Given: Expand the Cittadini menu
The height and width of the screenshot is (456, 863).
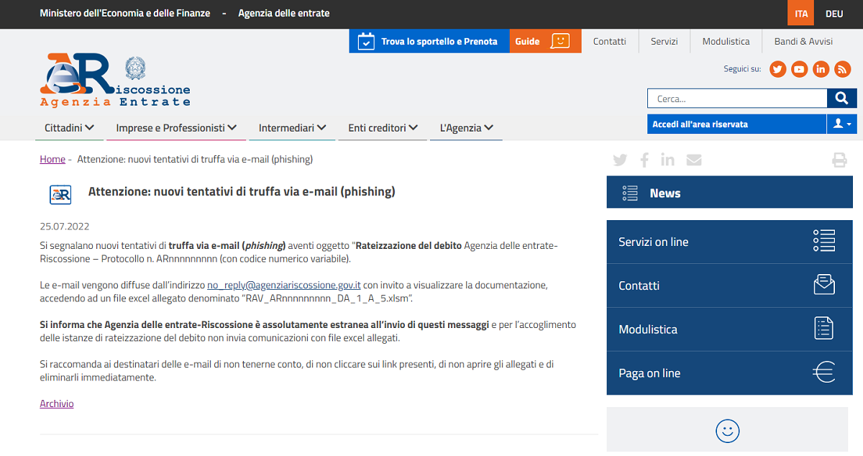Looking at the screenshot, I should pyautogui.click(x=69, y=128).
